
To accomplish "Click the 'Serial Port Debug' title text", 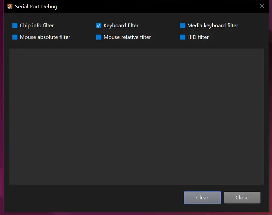I will (36, 7).
